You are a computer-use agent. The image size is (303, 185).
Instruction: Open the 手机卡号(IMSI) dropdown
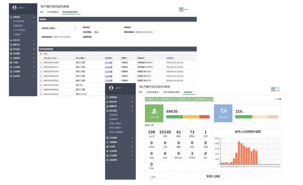[67, 29]
